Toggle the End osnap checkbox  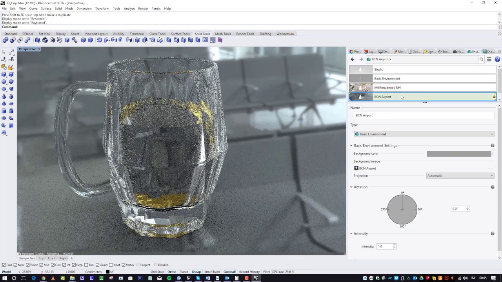pos(4,265)
